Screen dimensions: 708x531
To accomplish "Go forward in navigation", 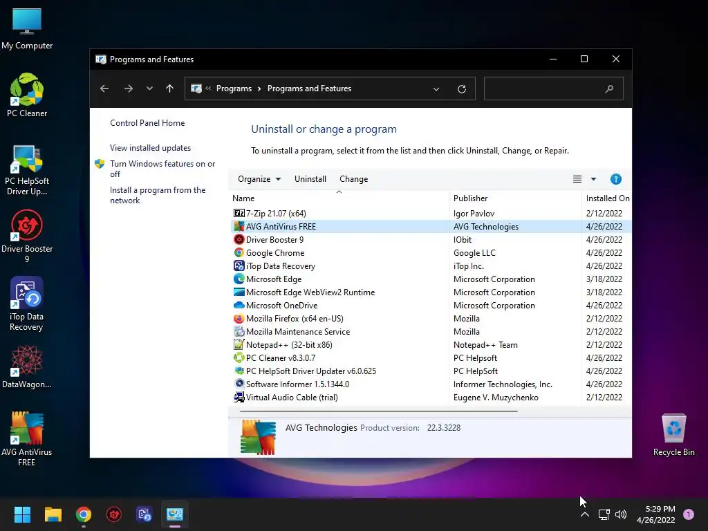I will (x=128, y=88).
